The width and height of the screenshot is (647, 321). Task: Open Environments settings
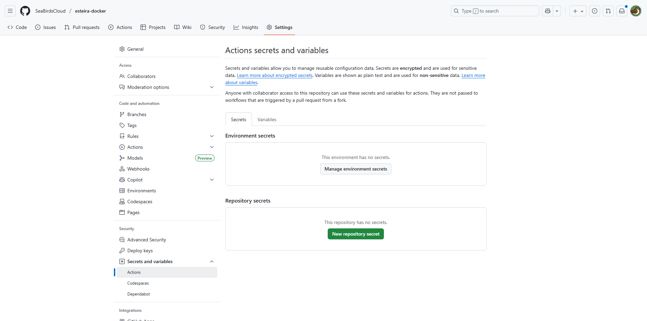[167, 191]
